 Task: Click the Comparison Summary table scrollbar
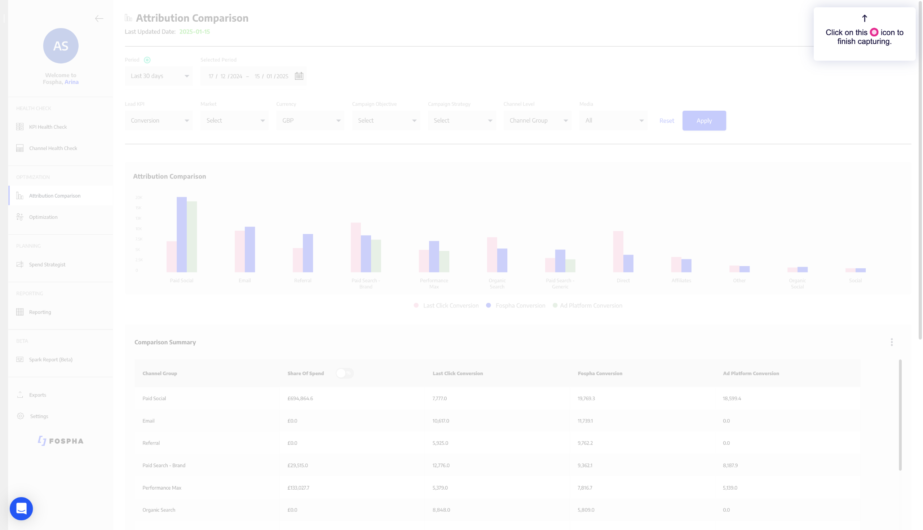(x=900, y=415)
